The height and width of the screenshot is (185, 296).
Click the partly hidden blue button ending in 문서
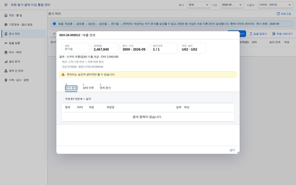pyautogui.click(x=243, y=34)
